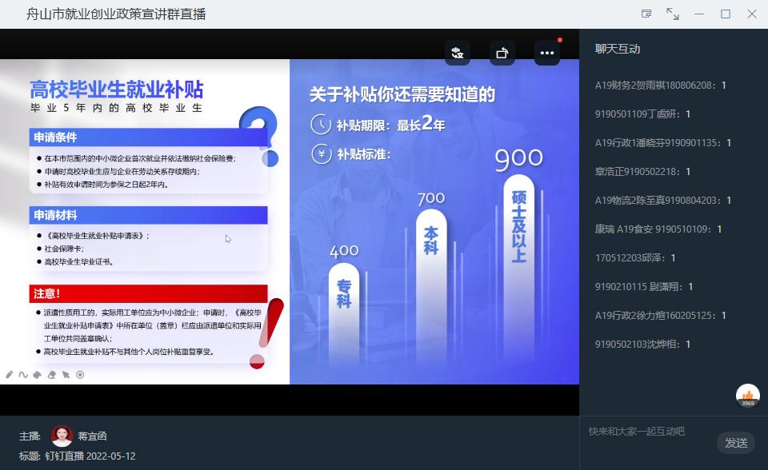Click the host name 蒋宜函
The height and width of the screenshot is (470, 768).
point(92,436)
